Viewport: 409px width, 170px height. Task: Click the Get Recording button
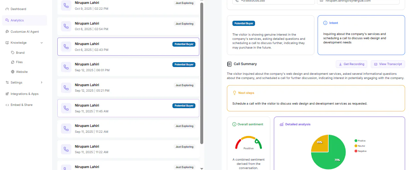tap(351, 64)
